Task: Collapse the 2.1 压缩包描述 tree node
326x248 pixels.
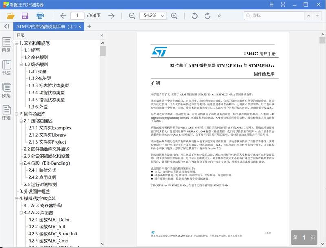Action: pyautogui.click(x=21, y=121)
